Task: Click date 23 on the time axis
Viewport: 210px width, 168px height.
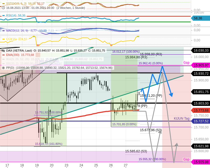Action: 66,165
